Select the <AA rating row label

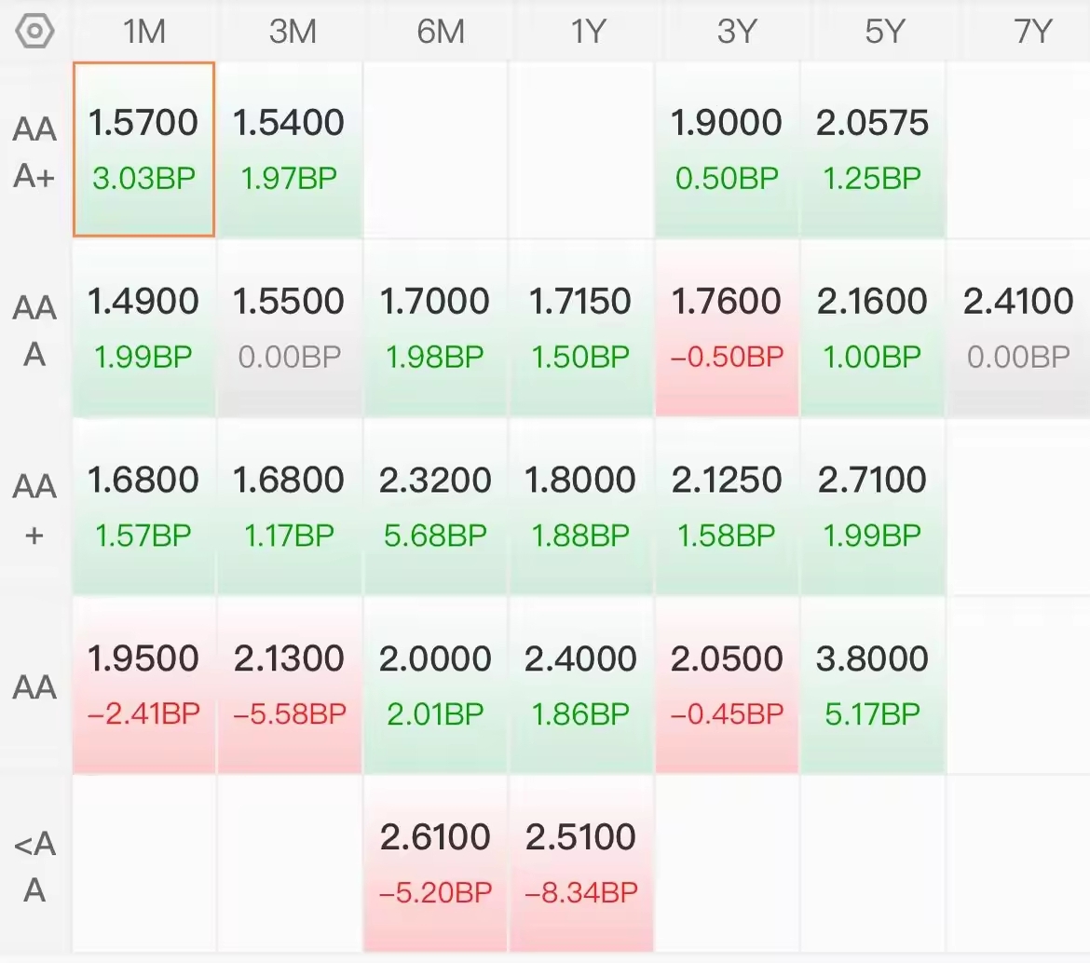point(35,867)
